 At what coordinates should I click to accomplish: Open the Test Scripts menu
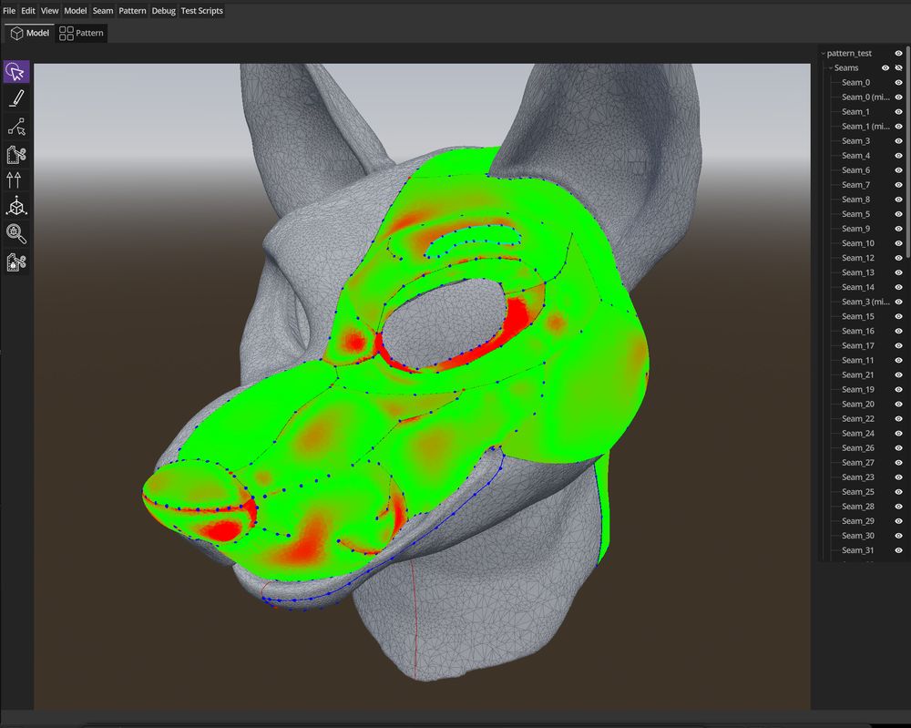click(201, 10)
